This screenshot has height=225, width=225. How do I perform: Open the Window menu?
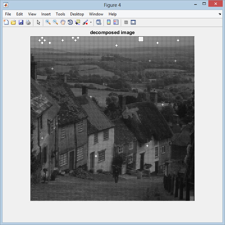click(96, 14)
